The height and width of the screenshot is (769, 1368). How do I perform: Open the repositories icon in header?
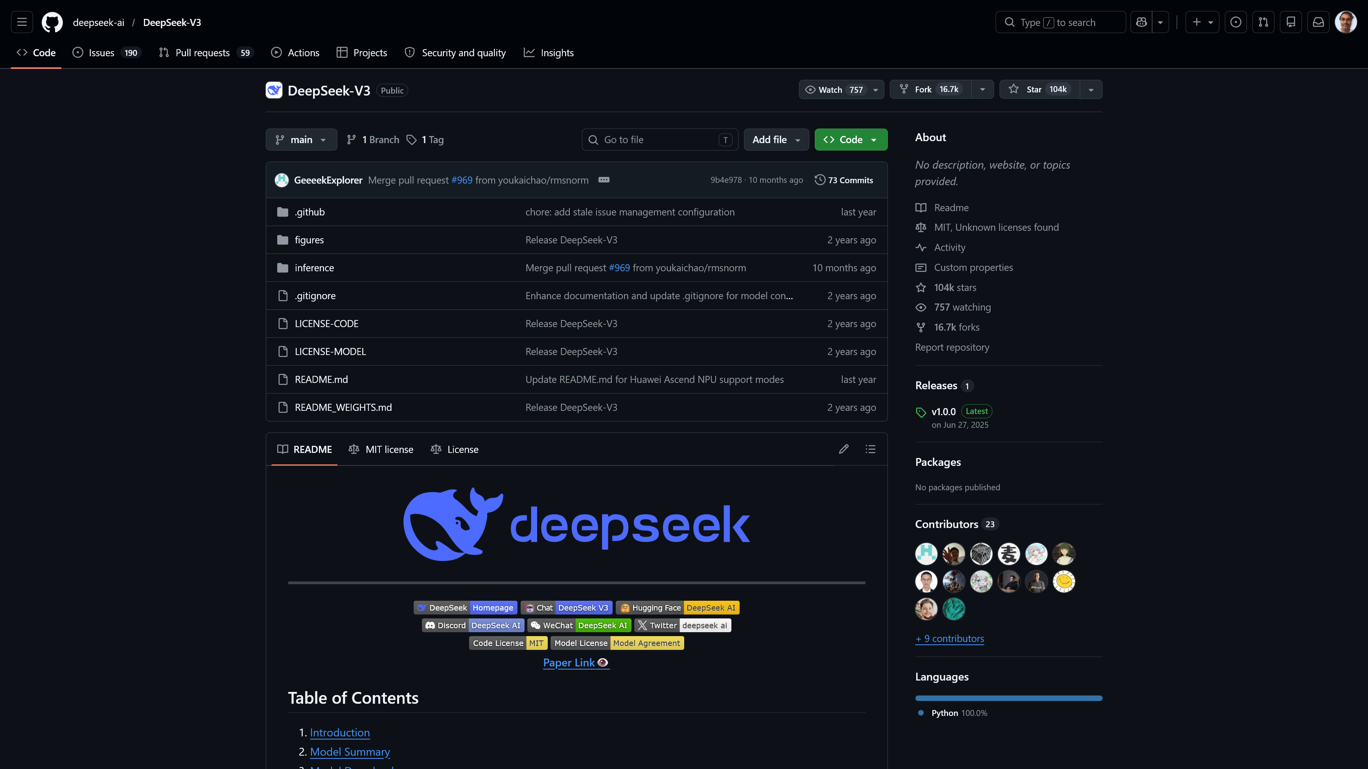tap(1291, 22)
